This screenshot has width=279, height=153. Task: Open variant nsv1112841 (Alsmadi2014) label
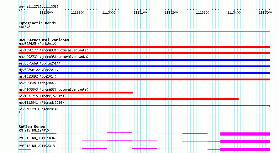click(41, 103)
